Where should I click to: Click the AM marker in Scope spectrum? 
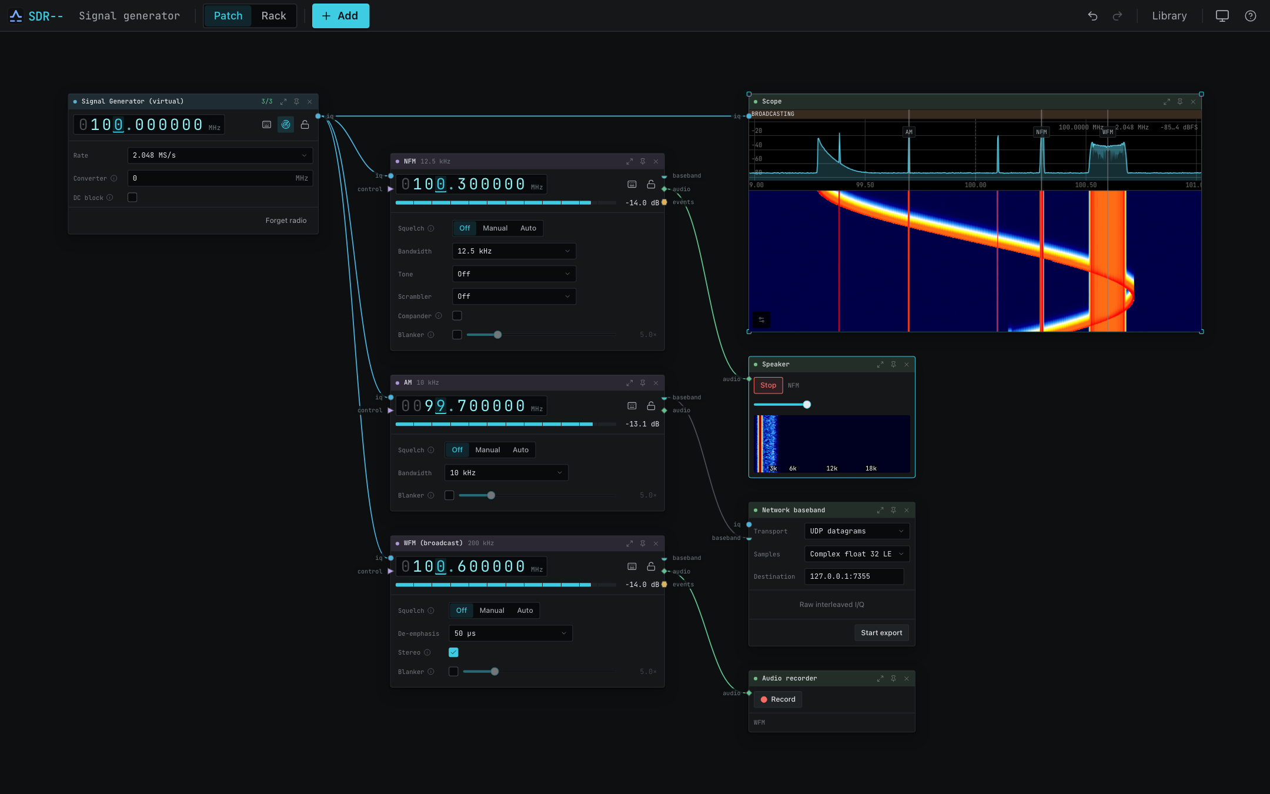(x=909, y=132)
